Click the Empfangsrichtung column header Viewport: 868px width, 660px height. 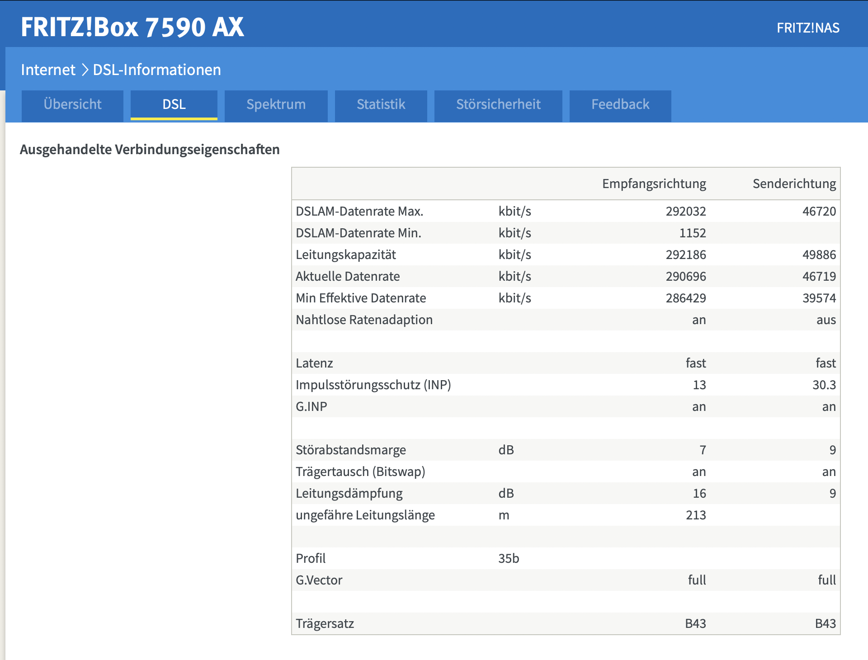coord(654,184)
